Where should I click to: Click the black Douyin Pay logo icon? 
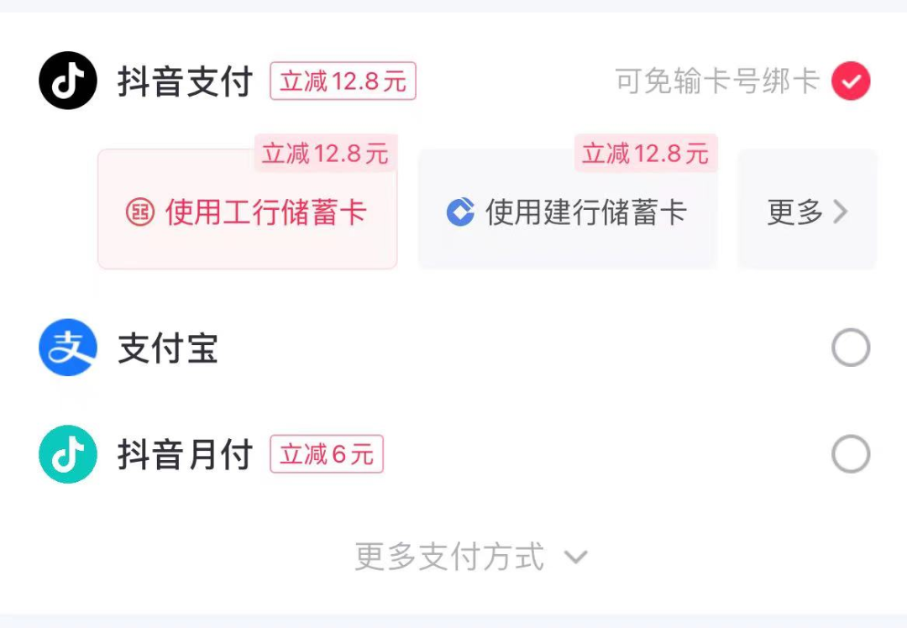(68, 81)
